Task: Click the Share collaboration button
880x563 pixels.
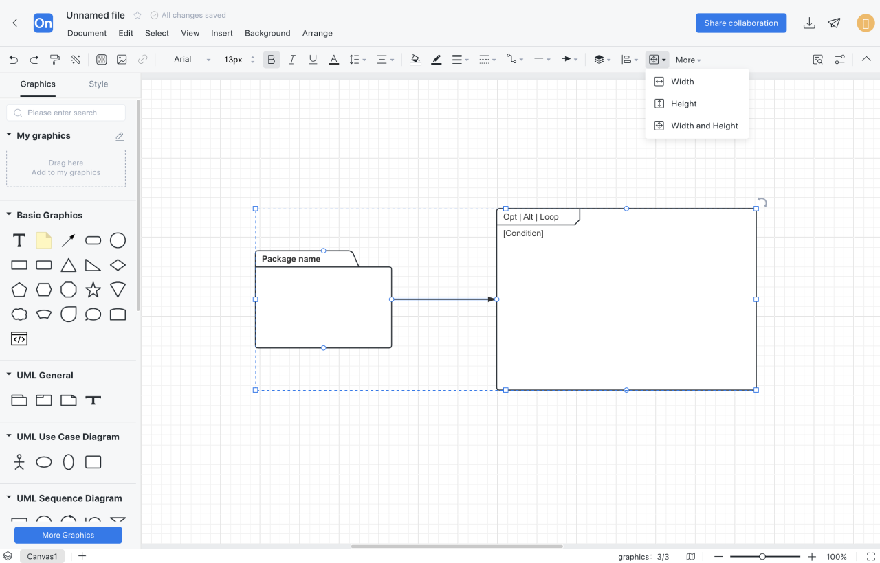Action: tap(740, 23)
